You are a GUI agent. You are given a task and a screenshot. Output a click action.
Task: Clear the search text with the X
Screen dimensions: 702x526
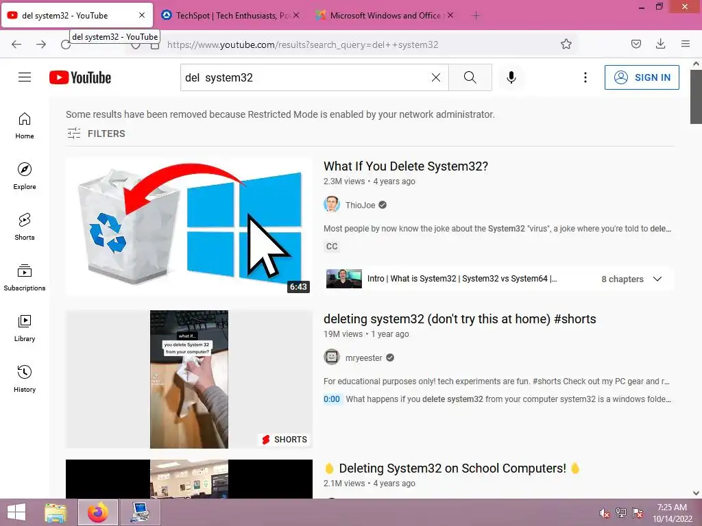[435, 77]
